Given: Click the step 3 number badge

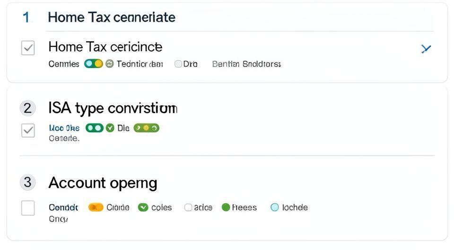Looking at the screenshot, I should point(27,182).
